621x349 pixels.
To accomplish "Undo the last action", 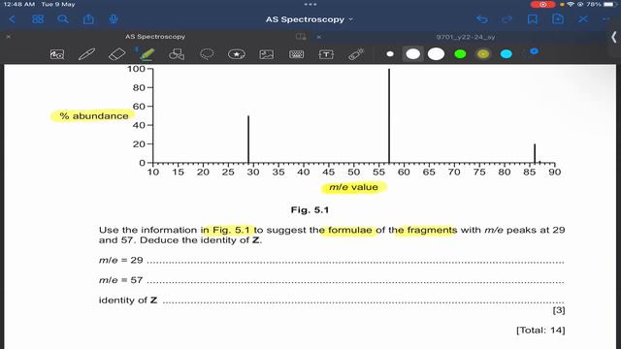I will (x=482, y=19).
